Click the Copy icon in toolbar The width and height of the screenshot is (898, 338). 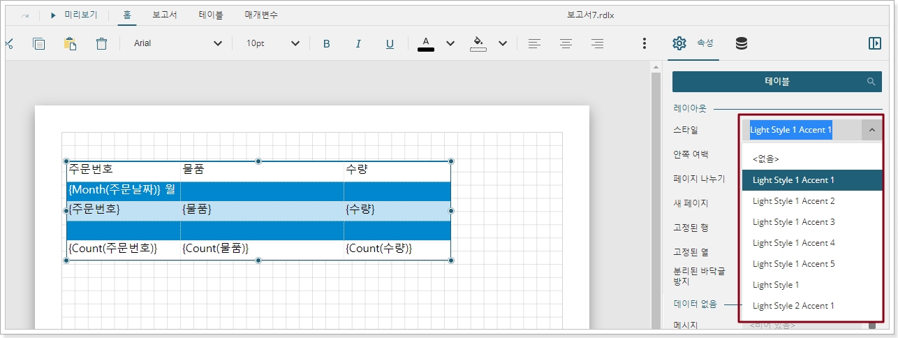(x=39, y=43)
